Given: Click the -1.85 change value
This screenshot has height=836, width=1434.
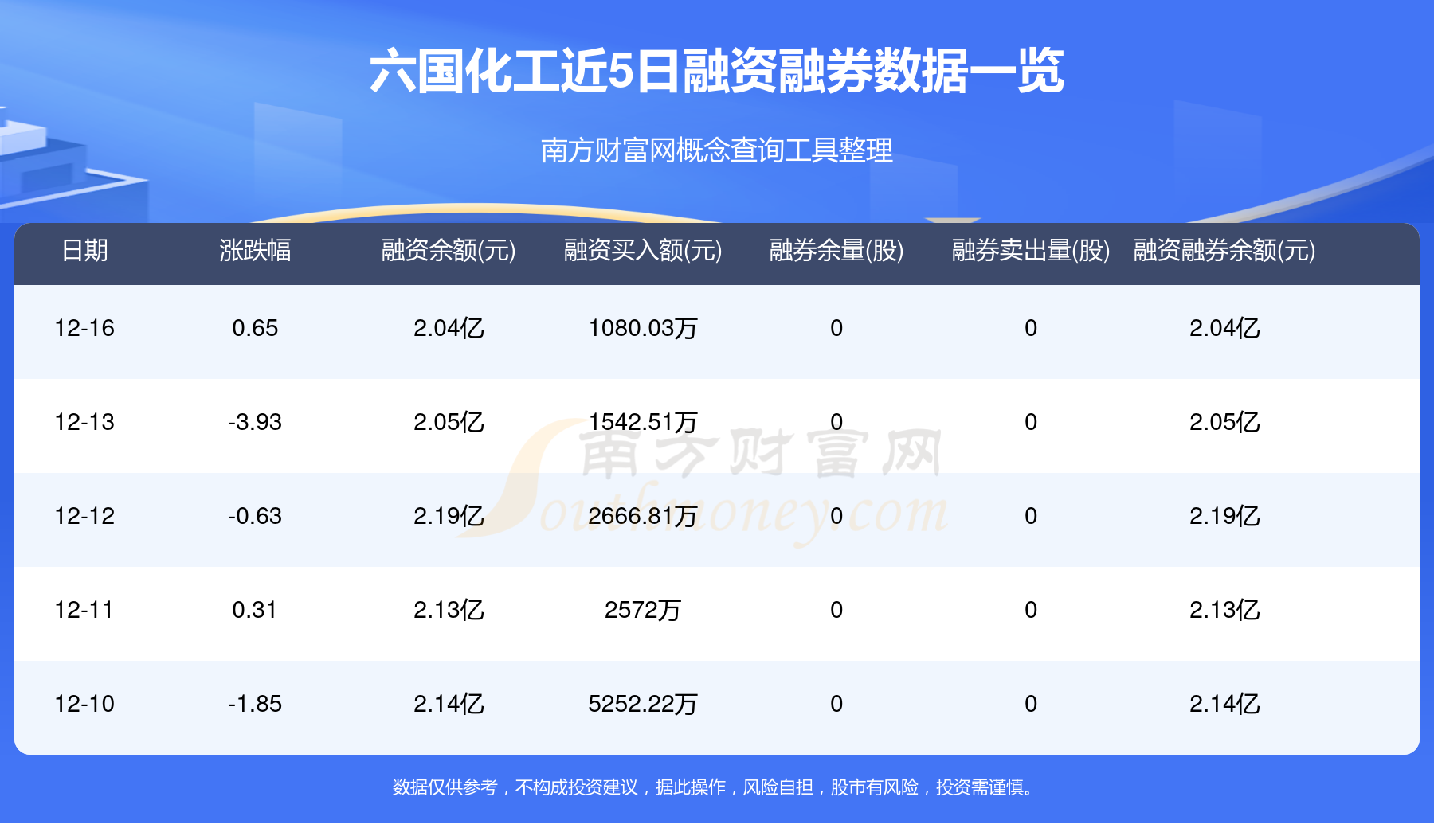Looking at the screenshot, I should coord(255,704).
